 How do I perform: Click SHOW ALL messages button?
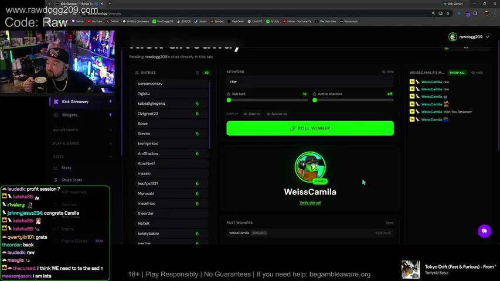457,73
